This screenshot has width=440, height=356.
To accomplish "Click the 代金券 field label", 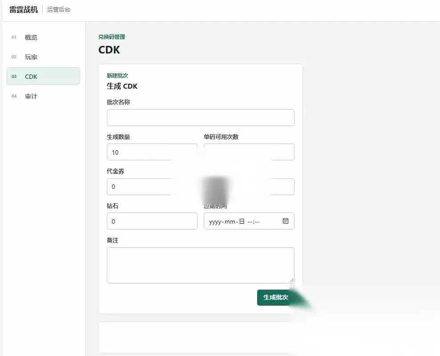I will pyautogui.click(x=115, y=171).
